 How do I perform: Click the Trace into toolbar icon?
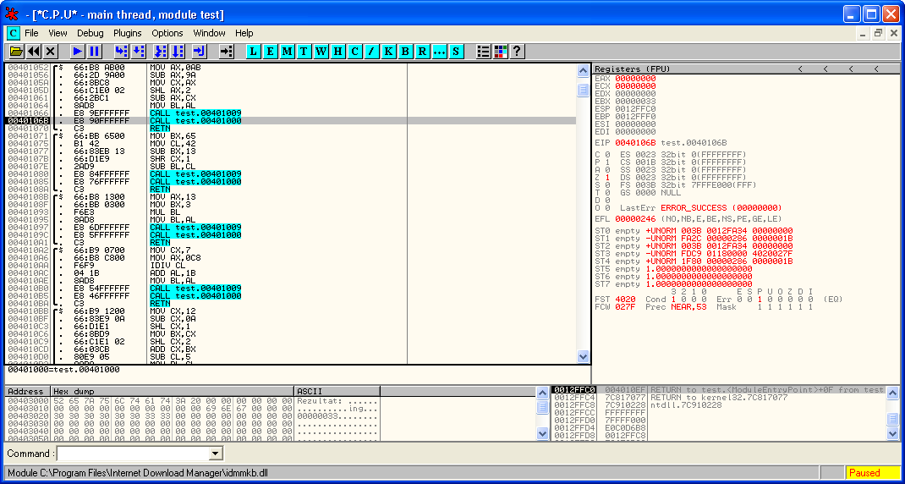point(161,52)
